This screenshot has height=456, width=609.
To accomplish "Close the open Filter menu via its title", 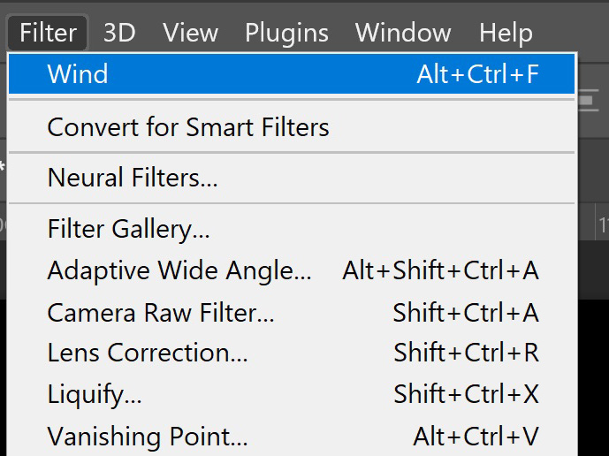I will [x=48, y=33].
